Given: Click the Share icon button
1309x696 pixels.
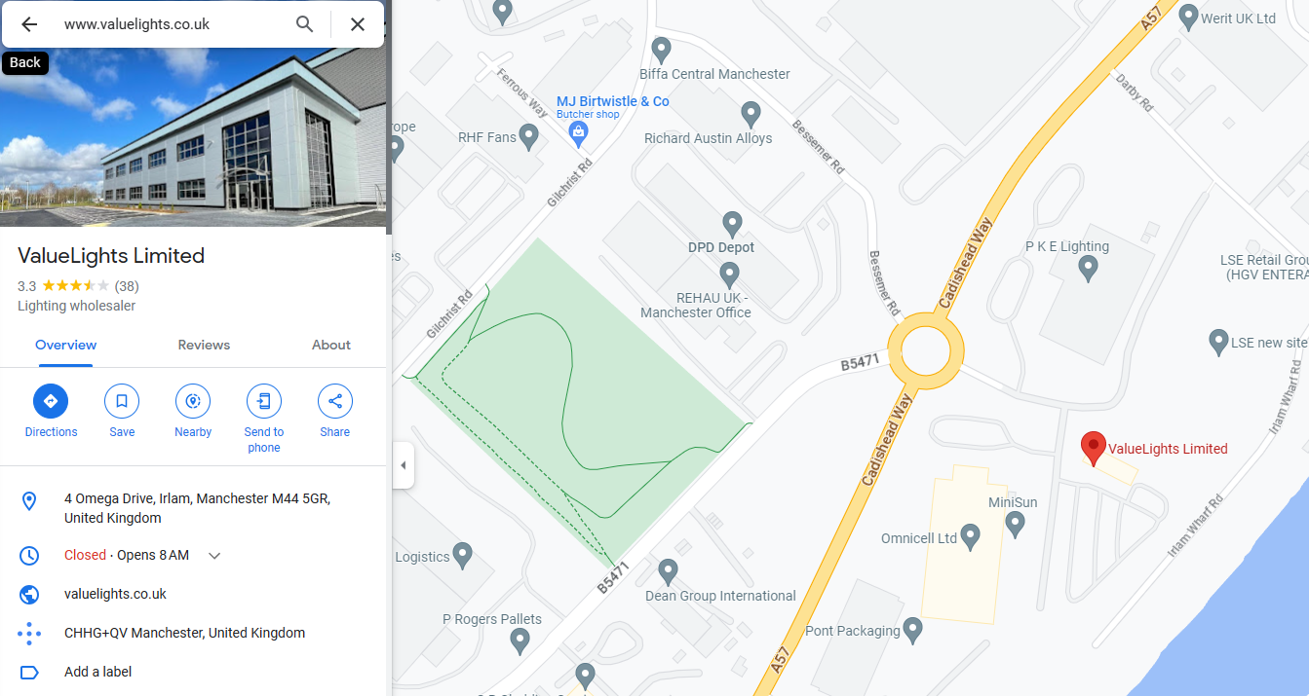Looking at the screenshot, I should [x=335, y=401].
